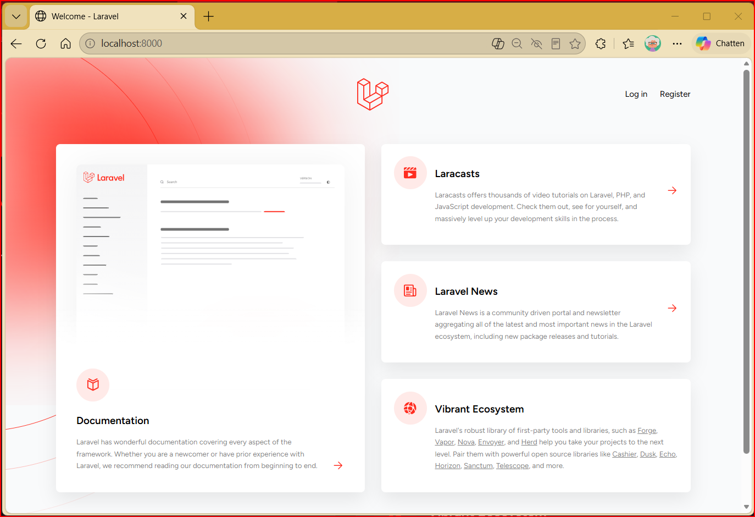
Task: Open the Forge ecosystem link
Action: (647, 431)
